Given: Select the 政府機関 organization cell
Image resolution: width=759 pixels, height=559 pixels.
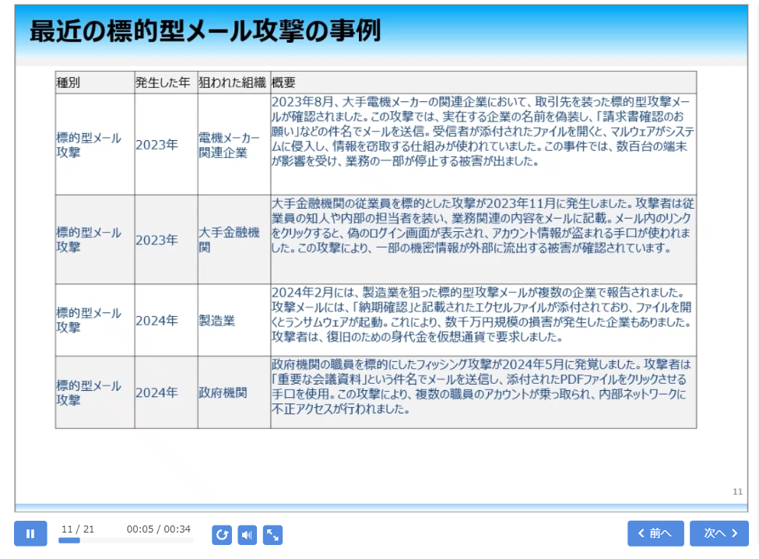Looking at the screenshot, I should [x=223, y=392].
